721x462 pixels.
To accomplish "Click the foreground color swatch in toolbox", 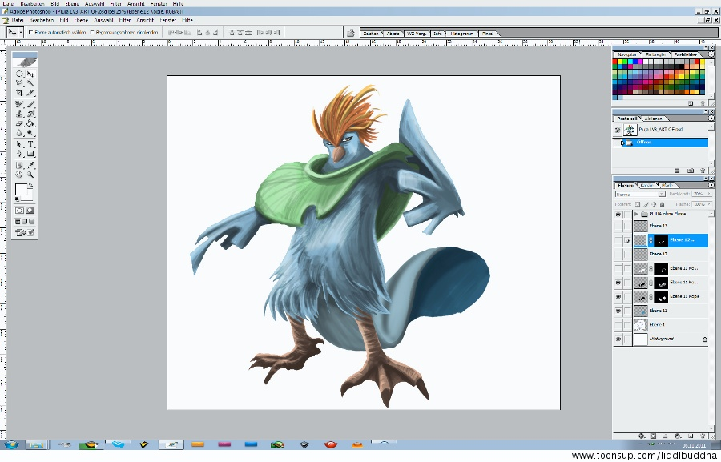I will [x=21, y=190].
